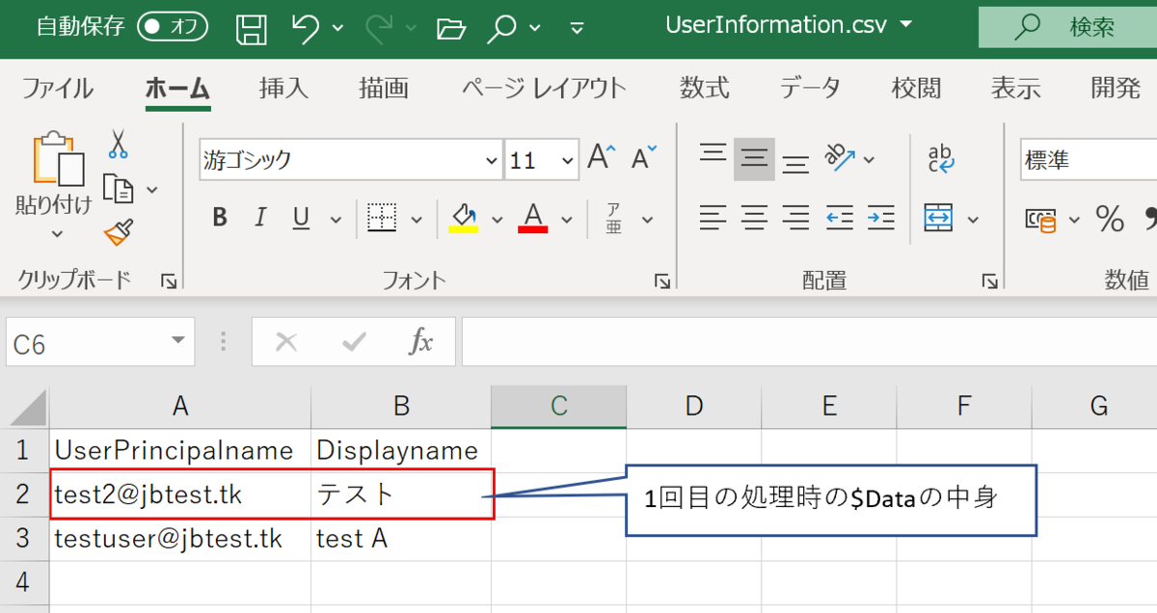Switch to the 挿入 tab
This screenshot has width=1157, height=613.
click(283, 89)
